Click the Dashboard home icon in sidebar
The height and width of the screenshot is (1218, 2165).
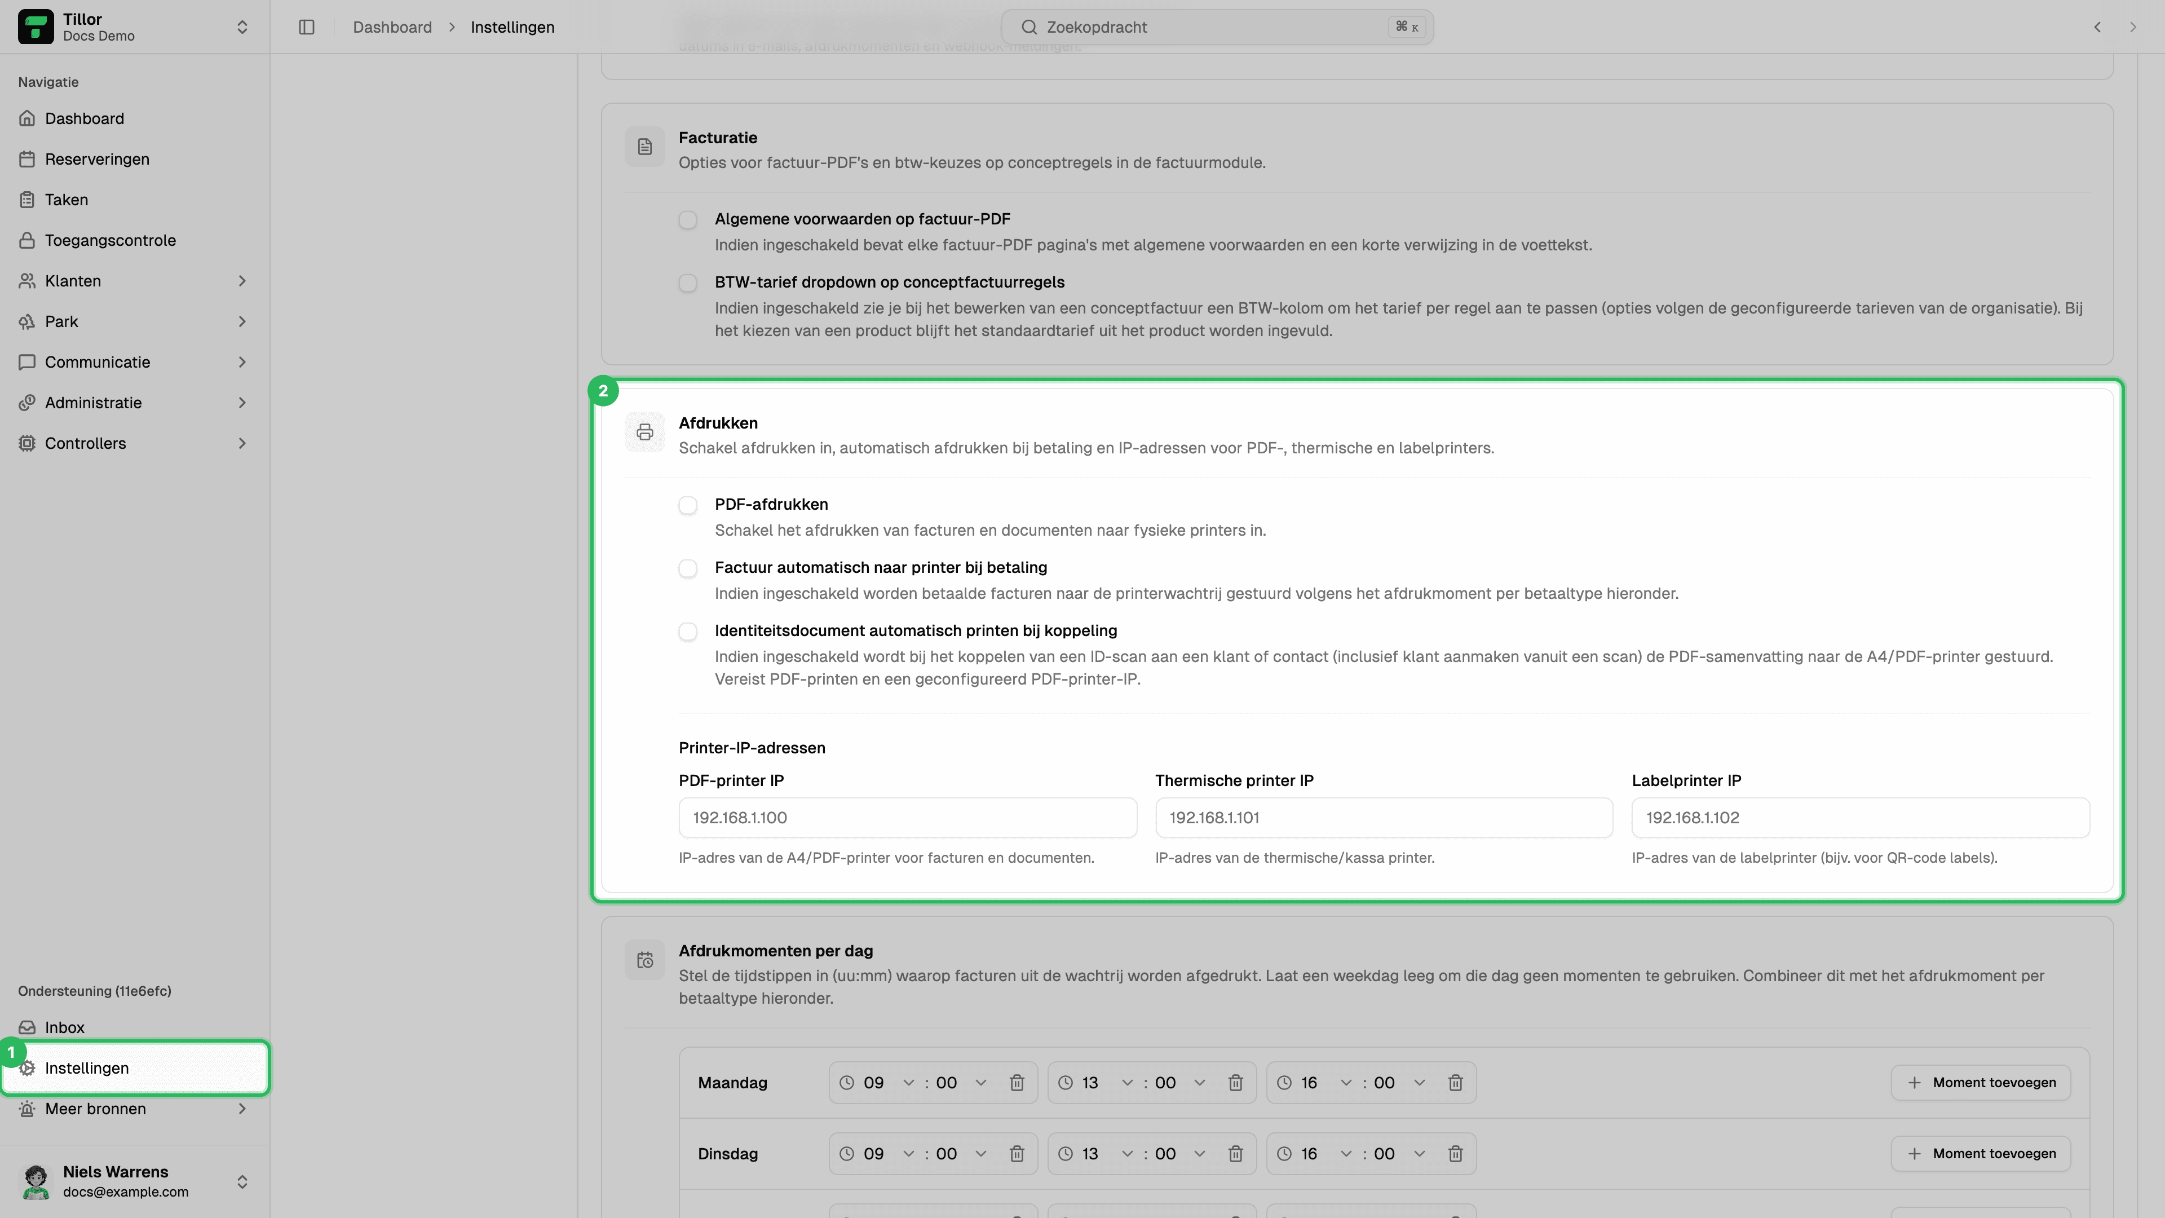coord(27,118)
